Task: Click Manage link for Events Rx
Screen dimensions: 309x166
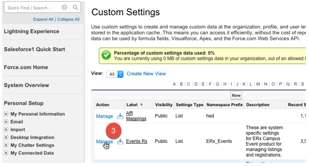Action: 104,142
